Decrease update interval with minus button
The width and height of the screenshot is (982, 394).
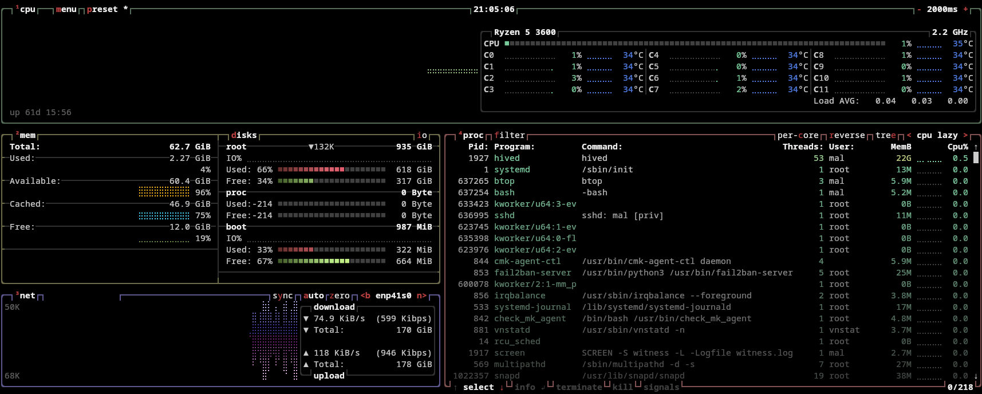(x=920, y=10)
